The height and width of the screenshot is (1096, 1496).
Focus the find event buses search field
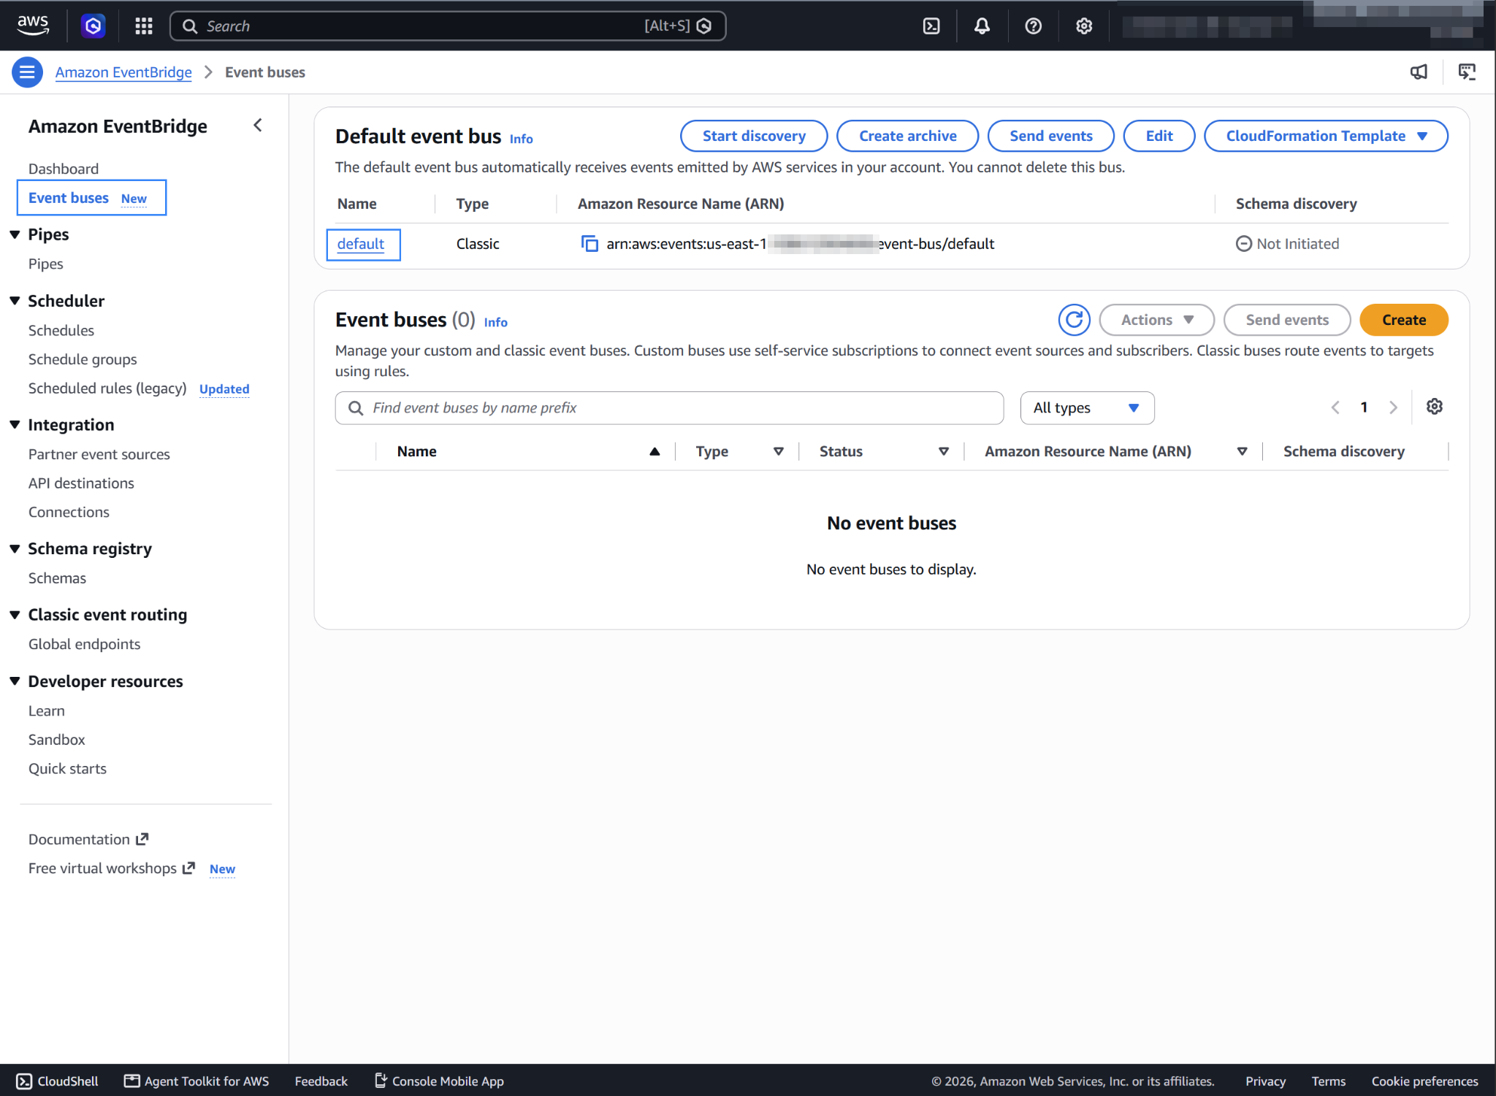(669, 408)
